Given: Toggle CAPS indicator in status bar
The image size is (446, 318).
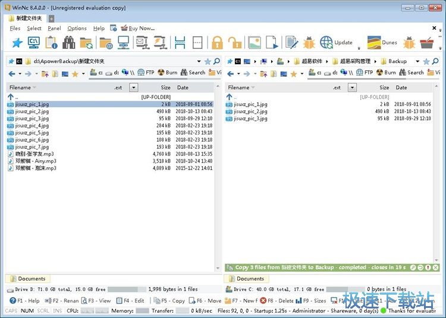Looking at the screenshot, I should tap(11, 310).
